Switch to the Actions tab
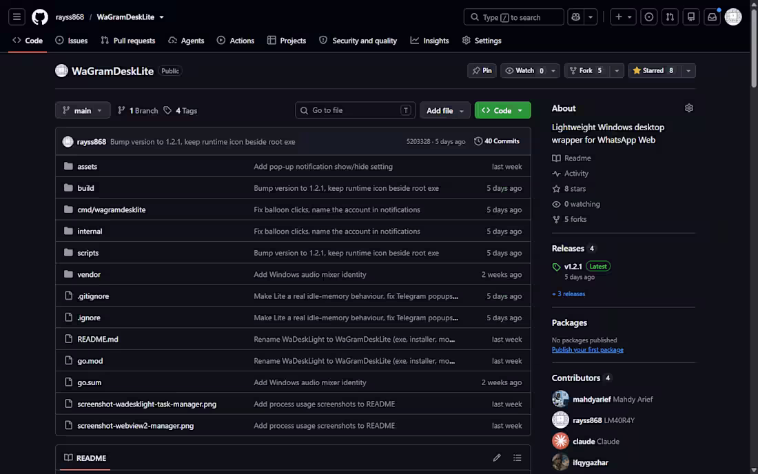Screen dimensions: 758x474 [236, 41]
